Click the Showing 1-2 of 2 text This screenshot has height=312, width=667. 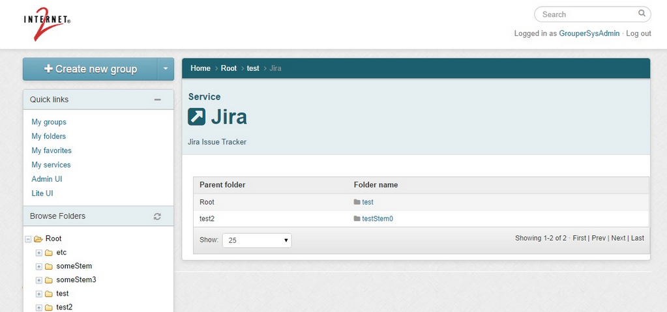tap(541, 238)
